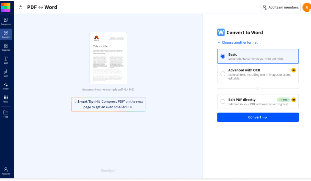Click the Faster badge on Edit PDF directly
Image resolution: width=311 pixels, height=181 pixels.
284,100
